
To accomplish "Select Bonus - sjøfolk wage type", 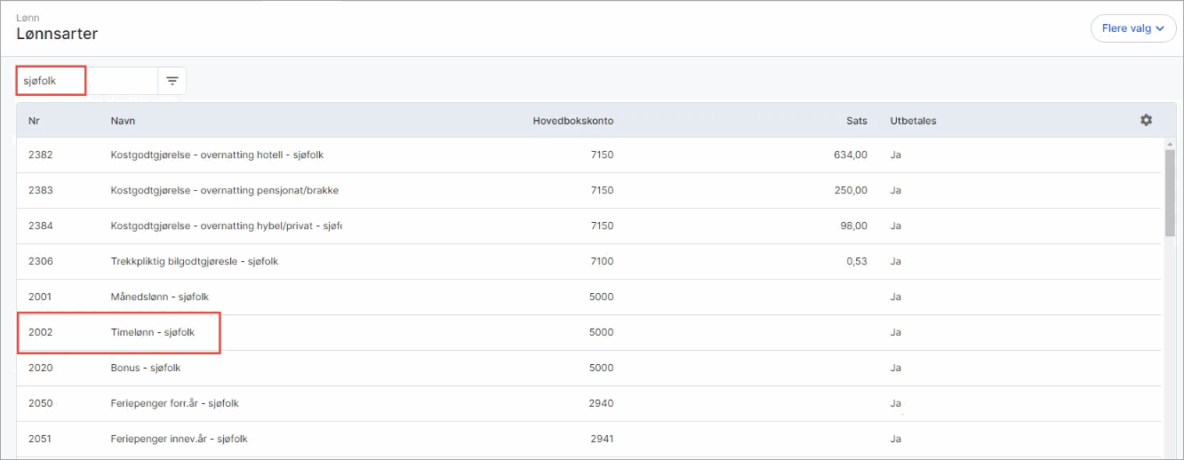I will pos(590,369).
